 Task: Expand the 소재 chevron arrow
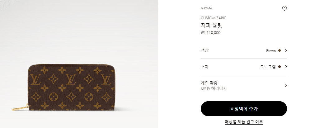tap(286, 67)
